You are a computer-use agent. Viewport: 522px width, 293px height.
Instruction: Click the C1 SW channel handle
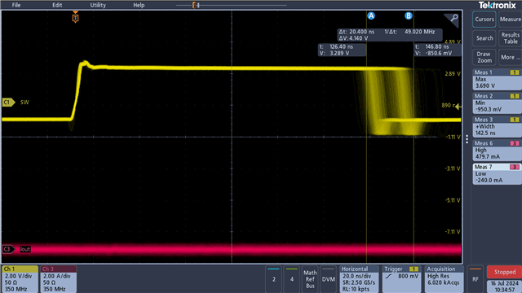(x=9, y=103)
